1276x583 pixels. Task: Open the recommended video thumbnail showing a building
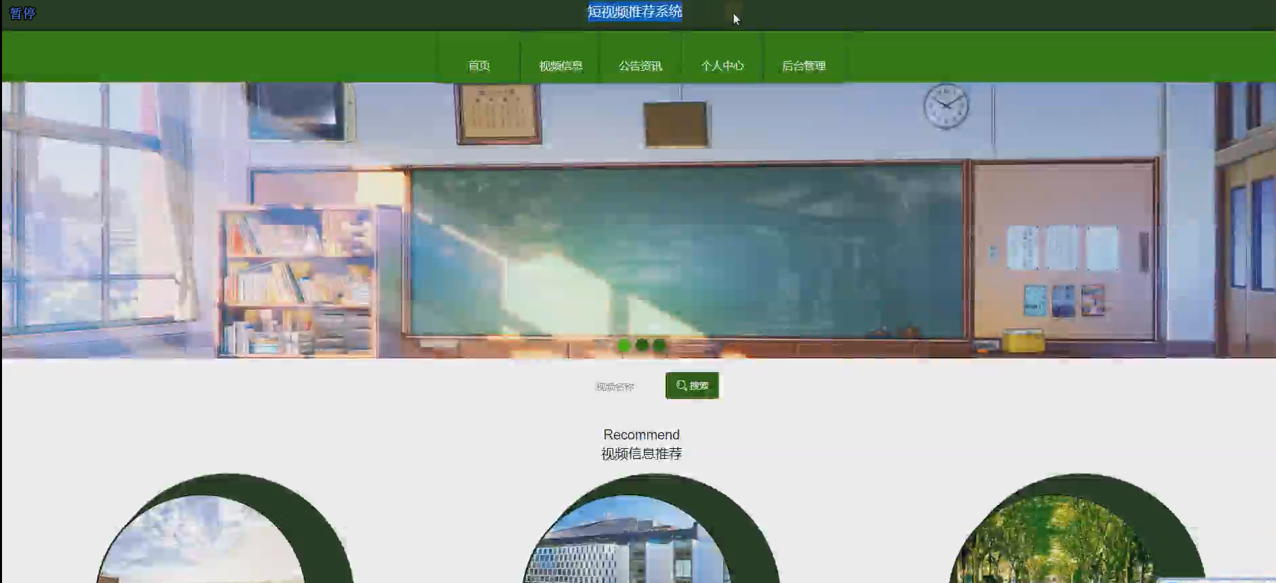[628, 539]
